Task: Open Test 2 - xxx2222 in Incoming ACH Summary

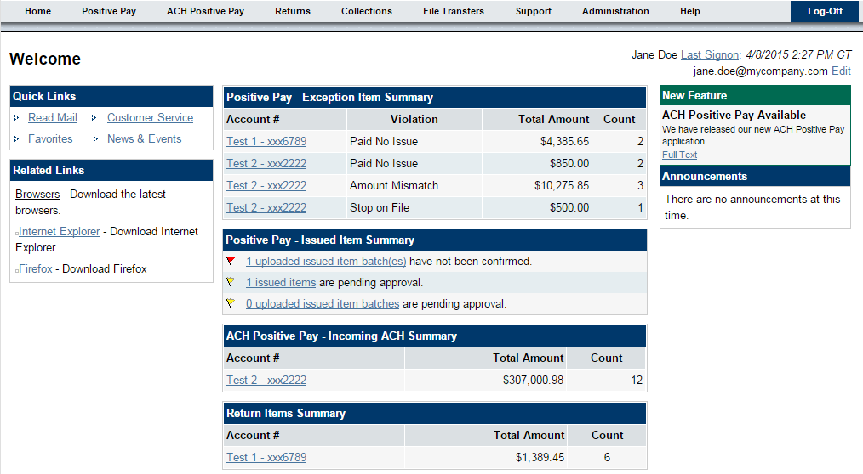Action: (266, 381)
